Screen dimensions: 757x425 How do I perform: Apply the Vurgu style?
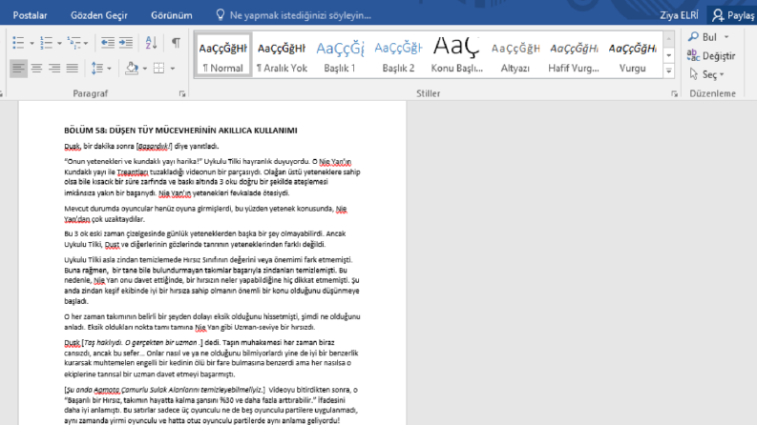pyautogui.click(x=633, y=54)
